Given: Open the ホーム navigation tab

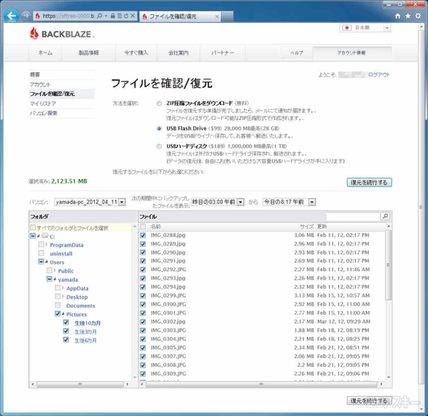Looking at the screenshot, I should click(x=46, y=53).
